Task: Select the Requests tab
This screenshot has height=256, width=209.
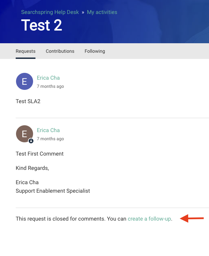Action: point(26,51)
